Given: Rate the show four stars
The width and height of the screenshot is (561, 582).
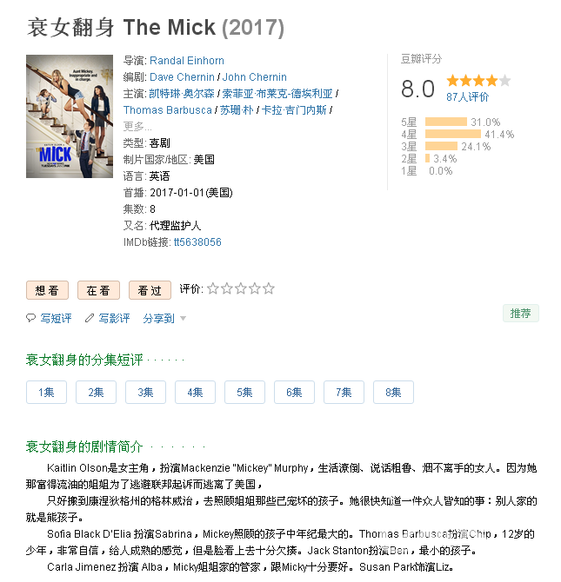Looking at the screenshot, I should (255, 288).
